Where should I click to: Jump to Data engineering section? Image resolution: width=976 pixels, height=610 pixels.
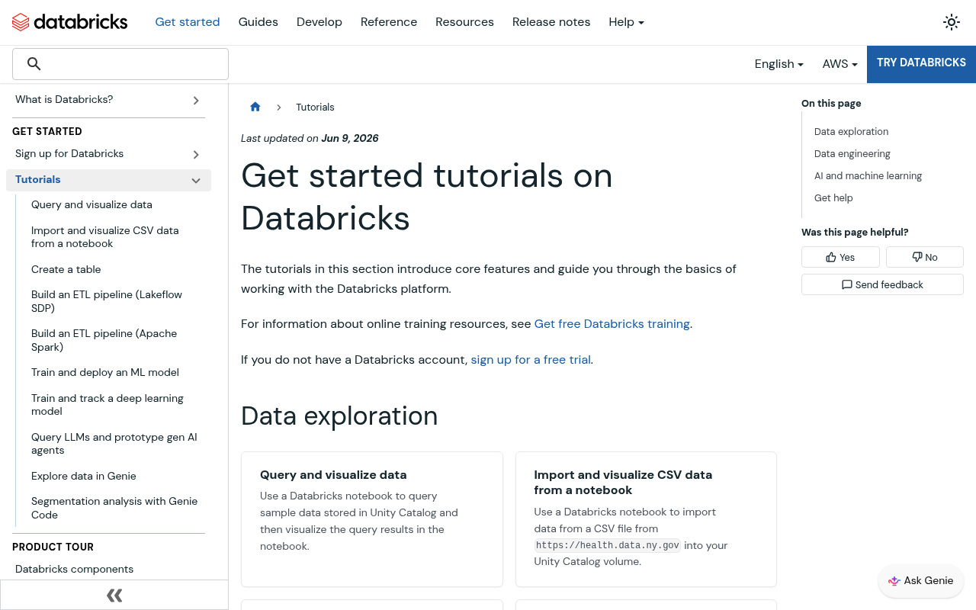(x=852, y=154)
